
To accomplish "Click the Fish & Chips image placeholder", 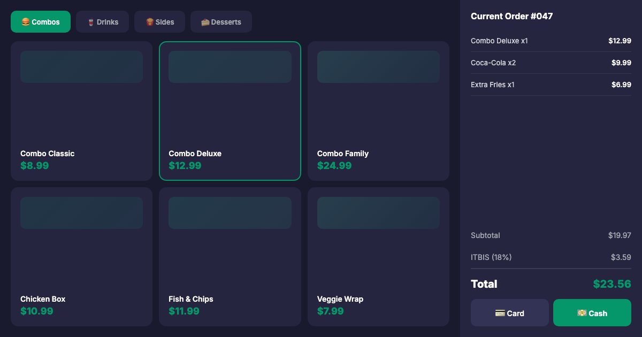I will (230, 213).
